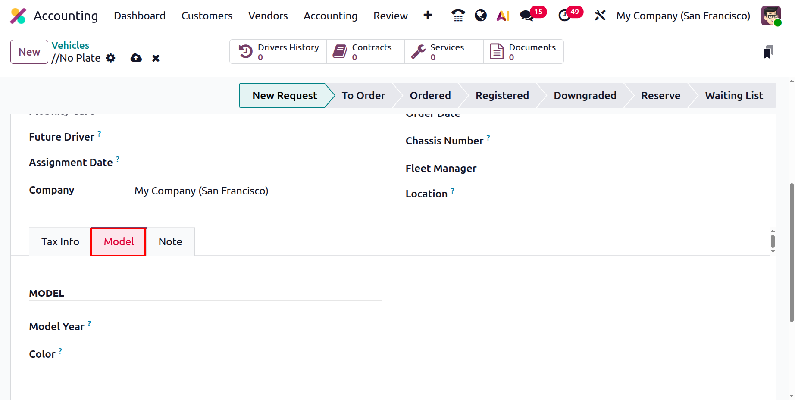Open the debug tools wrench icon
The height and width of the screenshot is (400, 795).
pyautogui.click(x=600, y=16)
